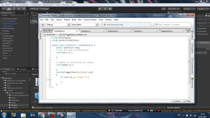Open the document tabs overflow dropdown
The width and height of the screenshot is (210, 118).
(x=189, y=31)
